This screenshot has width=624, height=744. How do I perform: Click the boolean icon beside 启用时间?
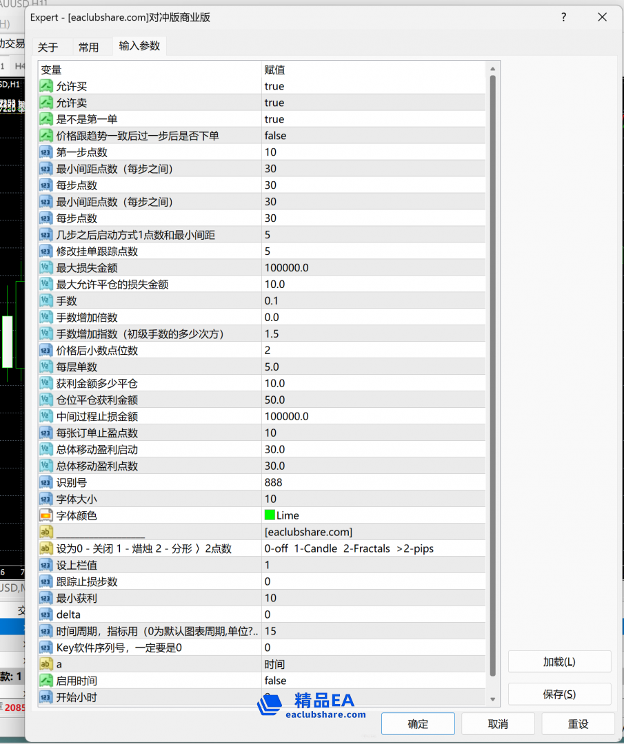pos(46,681)
